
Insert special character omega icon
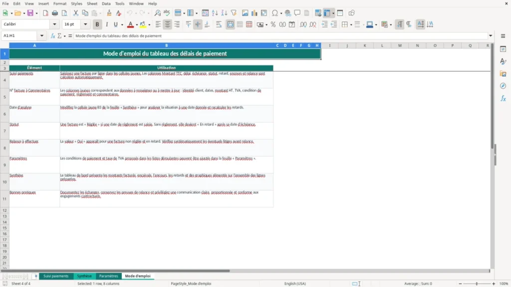click(275, 13)
